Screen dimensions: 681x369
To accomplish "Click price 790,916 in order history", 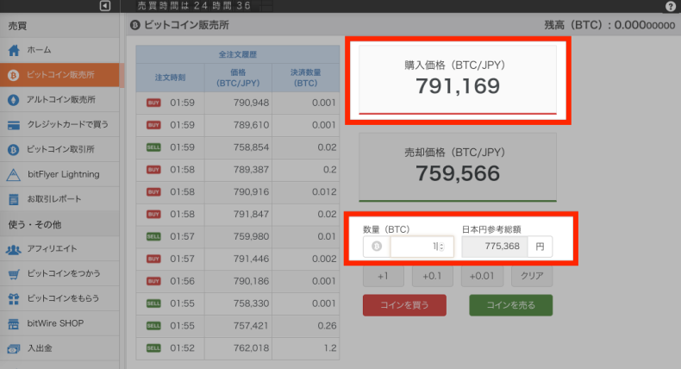I will tap(251, 192).
